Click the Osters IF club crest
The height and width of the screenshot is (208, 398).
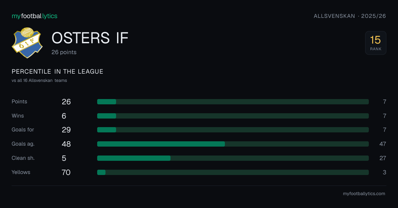pos(27,43)
